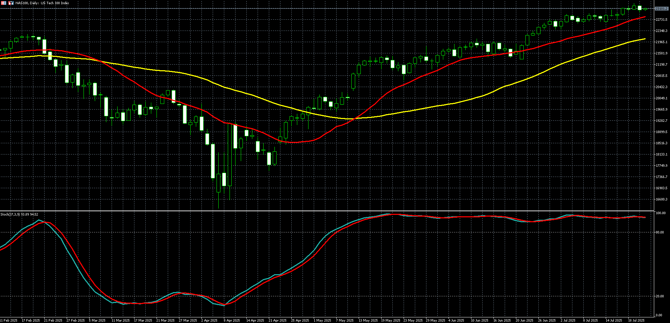Click the Stochastic 20.00 level label

point(659,296)
